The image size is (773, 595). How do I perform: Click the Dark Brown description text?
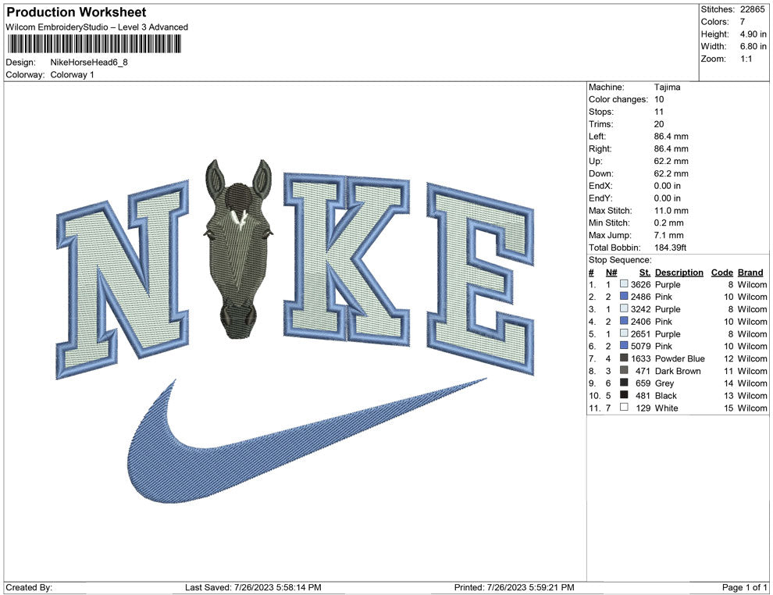coord(678,371)
